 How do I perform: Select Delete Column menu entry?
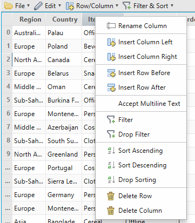[x=141, y=211]
